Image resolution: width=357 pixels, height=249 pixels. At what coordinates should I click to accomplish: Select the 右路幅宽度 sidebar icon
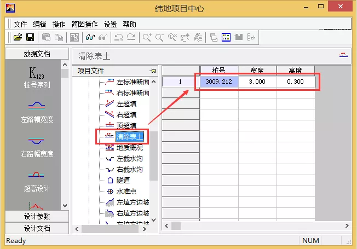coord(36,146)
